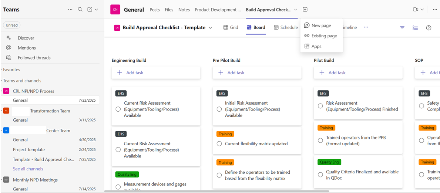
Task: Click the Center Team avatar icon
Action: click(x=6, y=131)
